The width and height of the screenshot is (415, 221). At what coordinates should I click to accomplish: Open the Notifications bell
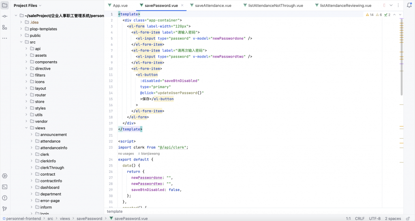coord(409,6)
